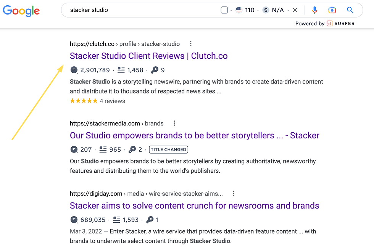Click the N/A cost value in search bar
Screen dimensions: 374x252
pos(278,10)
